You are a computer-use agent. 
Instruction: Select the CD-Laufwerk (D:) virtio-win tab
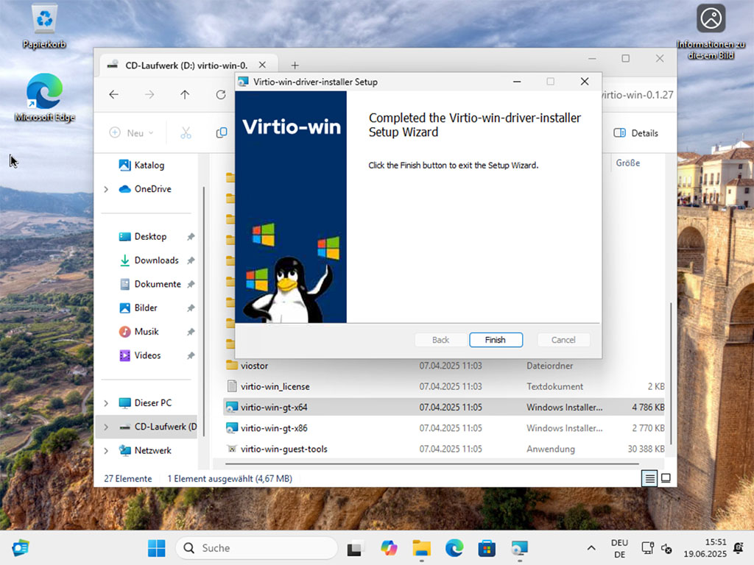[188, 65]
